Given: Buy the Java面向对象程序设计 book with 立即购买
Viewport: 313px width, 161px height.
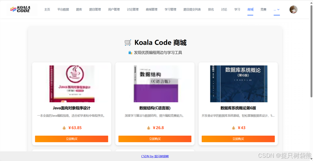Looking at the screenshot, I should pos(72,139).
